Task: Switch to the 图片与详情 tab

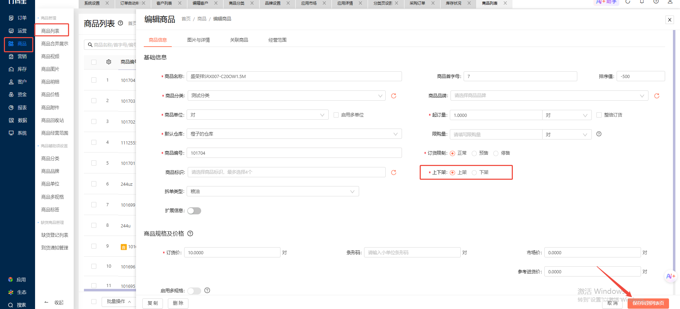Action: [198, 40]
